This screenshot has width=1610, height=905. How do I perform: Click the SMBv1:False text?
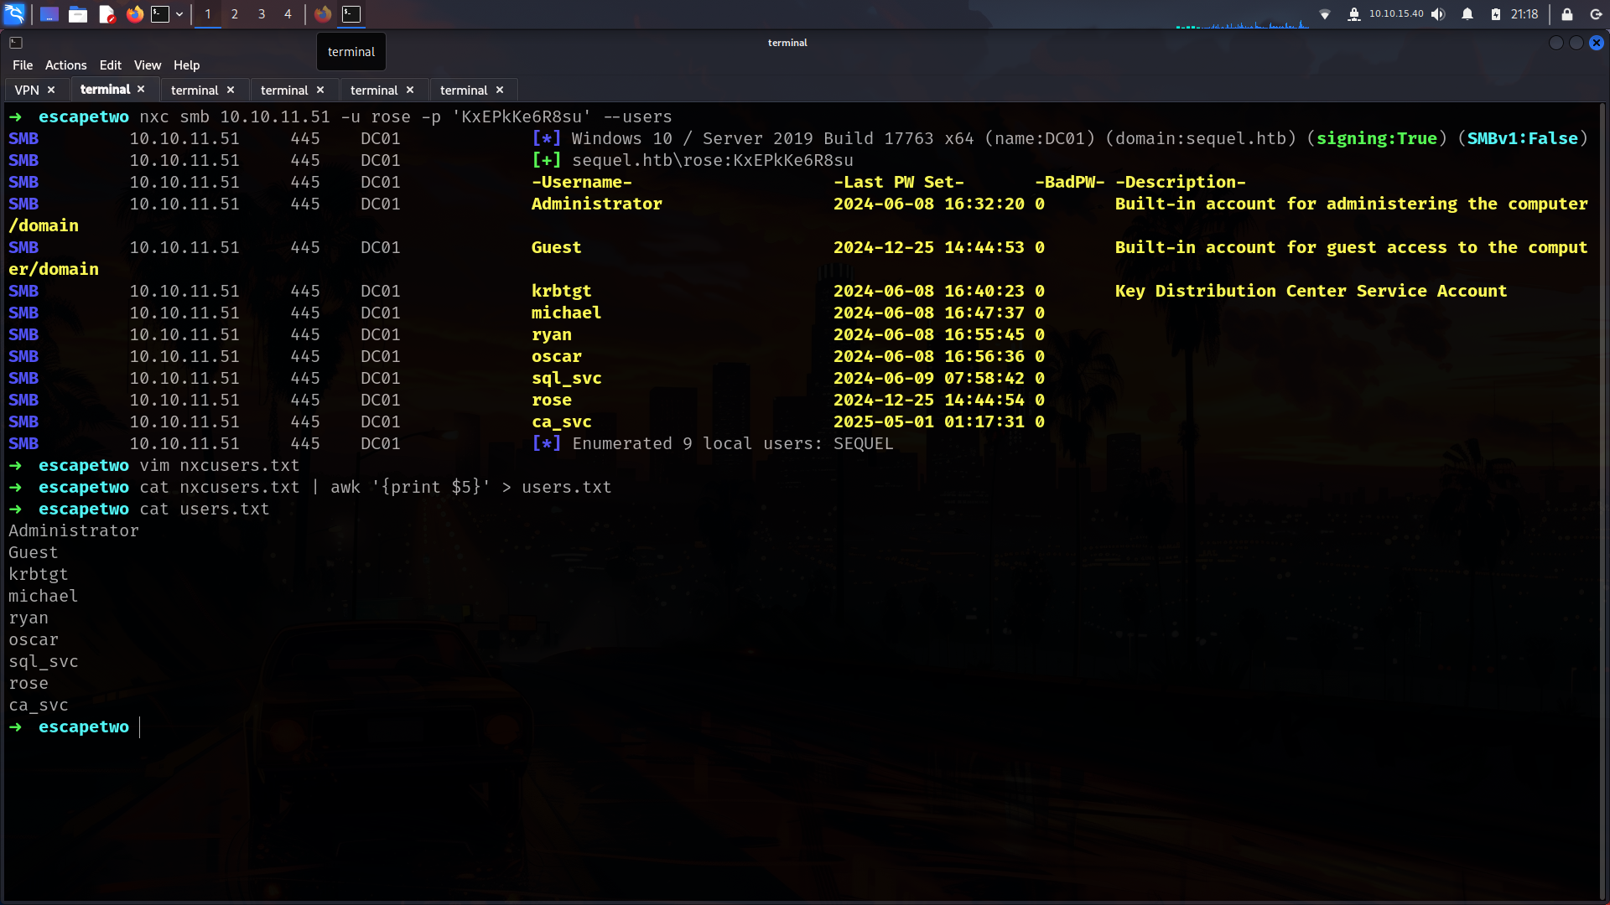pyautogui.click(x=1522, y=138)
